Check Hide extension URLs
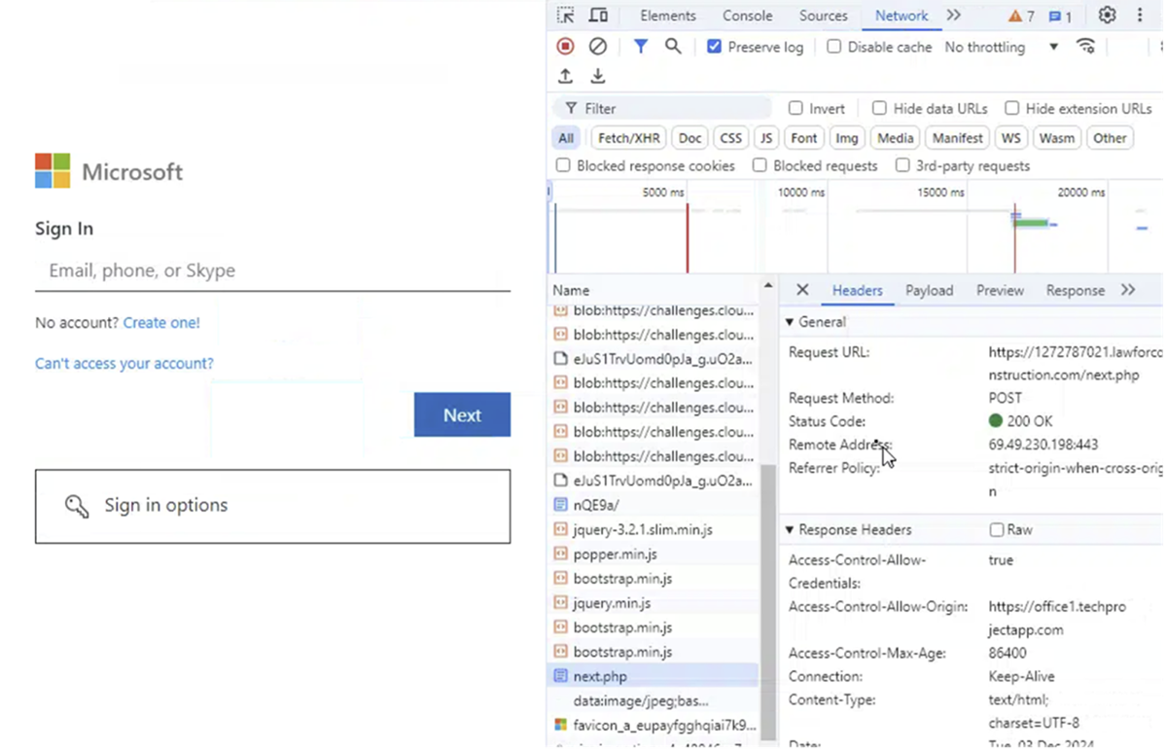The image size is (1167, 751). pyautogui.click(x=1011, y=108)
